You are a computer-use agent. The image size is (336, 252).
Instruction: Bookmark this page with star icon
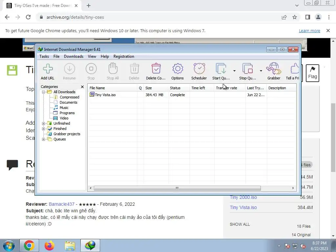[x=295, y=17]
